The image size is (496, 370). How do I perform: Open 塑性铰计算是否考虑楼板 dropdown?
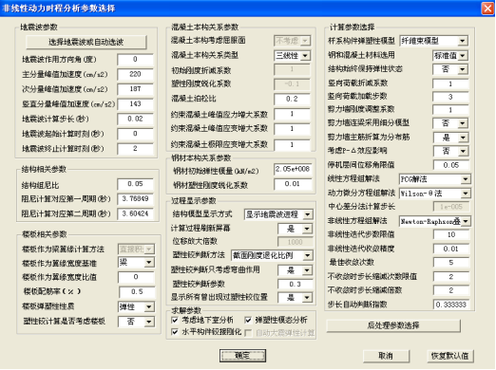click(x=136, y=322)
